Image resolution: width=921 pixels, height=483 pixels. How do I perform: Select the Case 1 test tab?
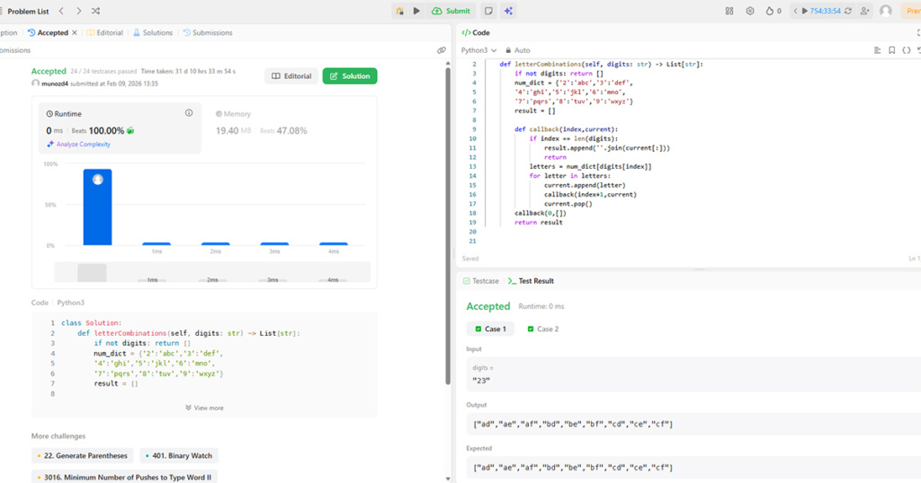click(489, 329)
